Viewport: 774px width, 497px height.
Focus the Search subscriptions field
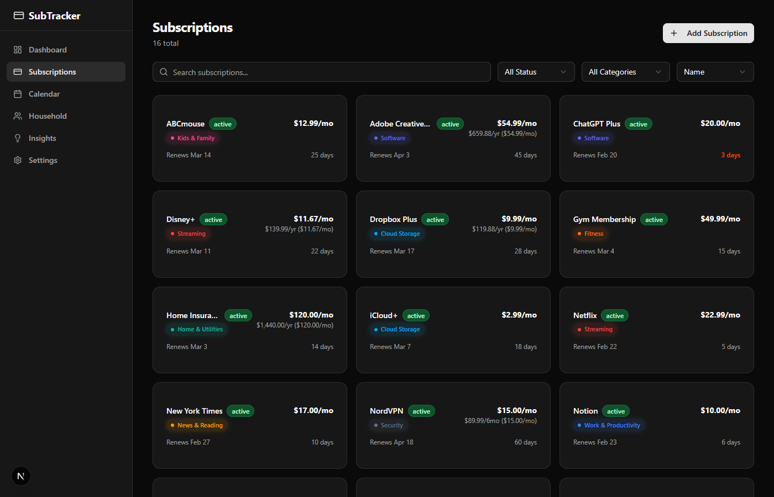pyautogui.click(x=326, y=72)
